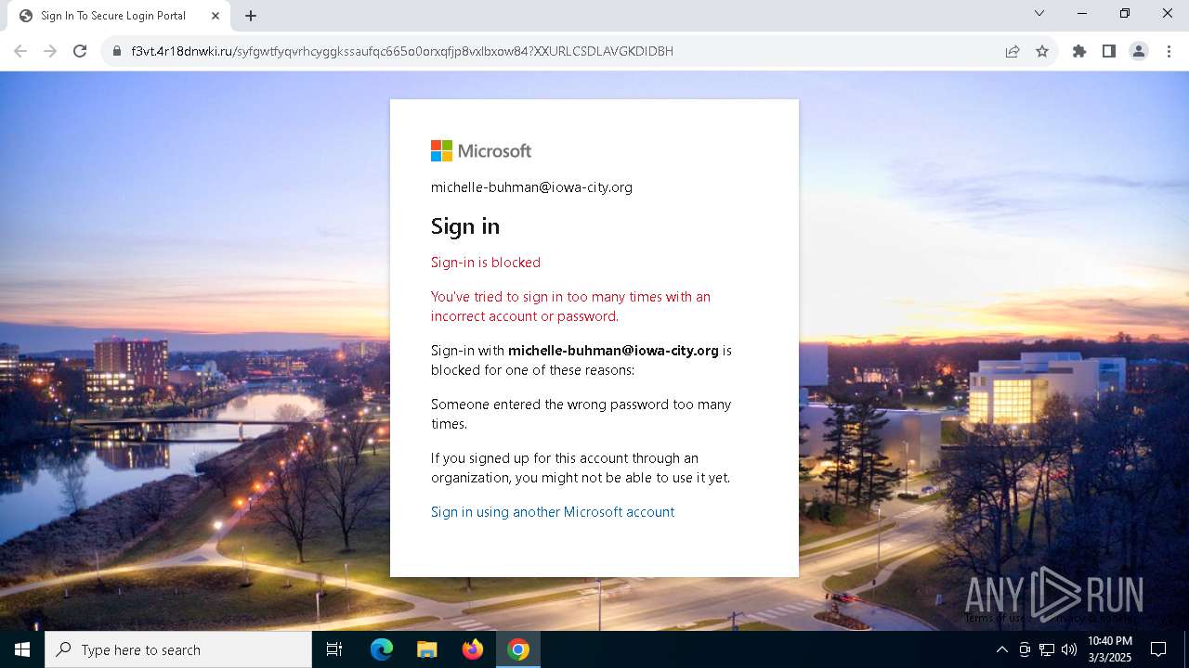Open Chrome three-dot menu
The height and width of the screenshot is (668, 1189).
click(x=1169, y=51)
